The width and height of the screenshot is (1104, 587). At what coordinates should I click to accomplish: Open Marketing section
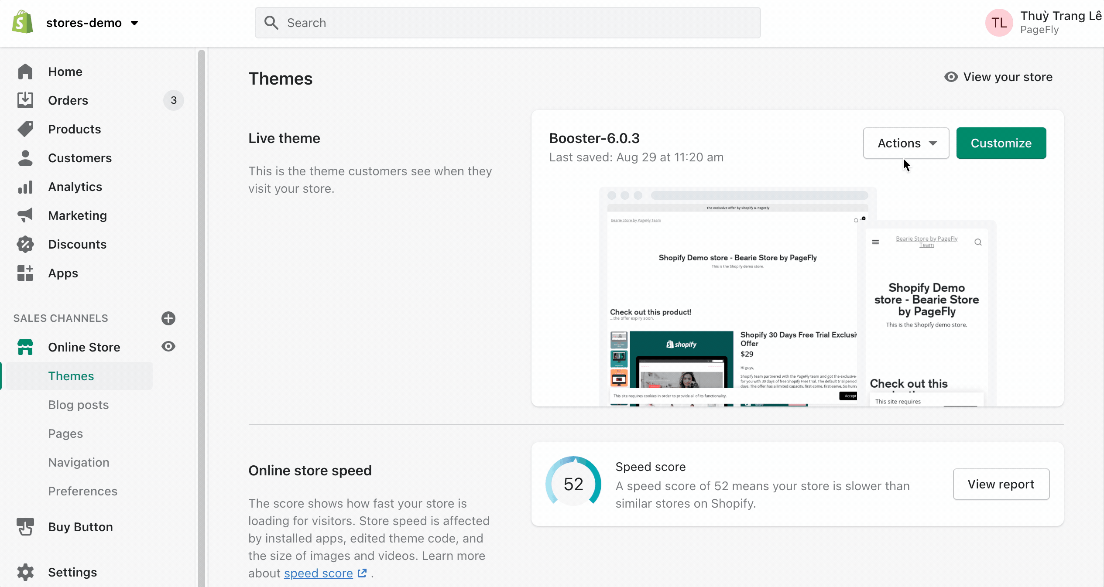point(78,215)
